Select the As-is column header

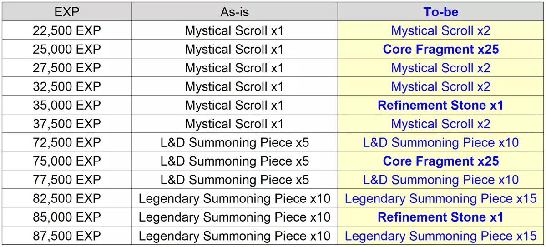tap(234, 12)
